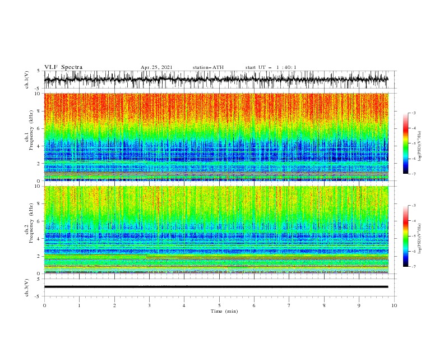The height and width of the screenshot is (343, 444).
Task: Click the time axis tick label "5"
Action: 219,305
